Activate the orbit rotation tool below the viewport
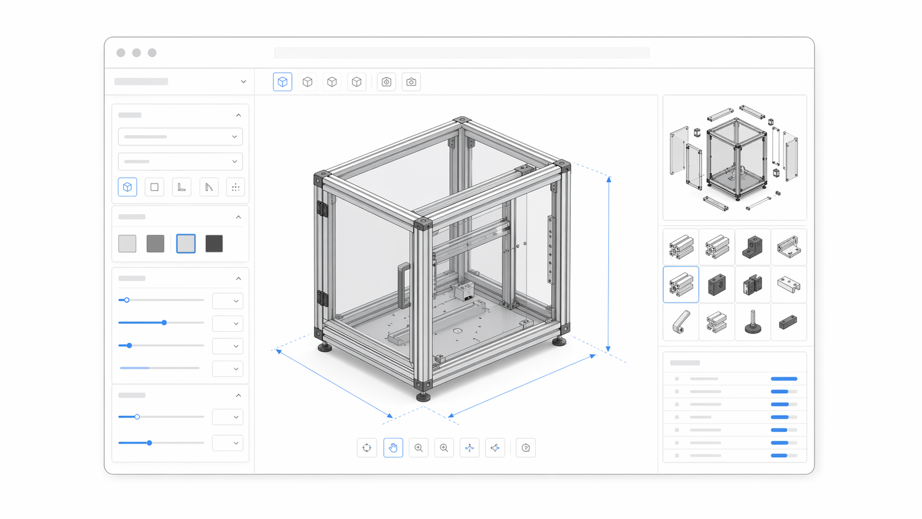 click(367, 447)
